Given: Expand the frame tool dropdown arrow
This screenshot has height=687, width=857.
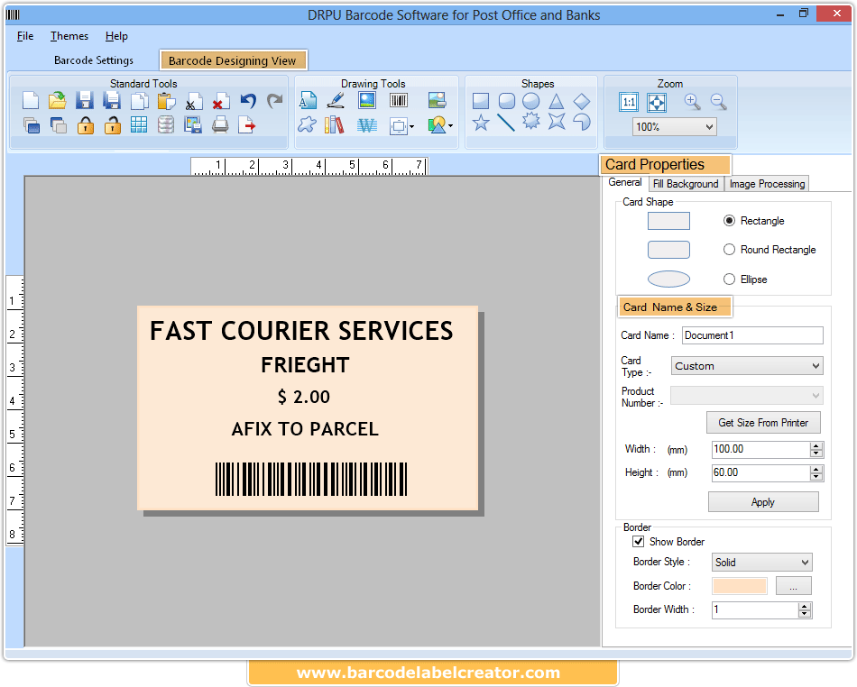Looking at the screenshot, I should [x=411, y=127].
